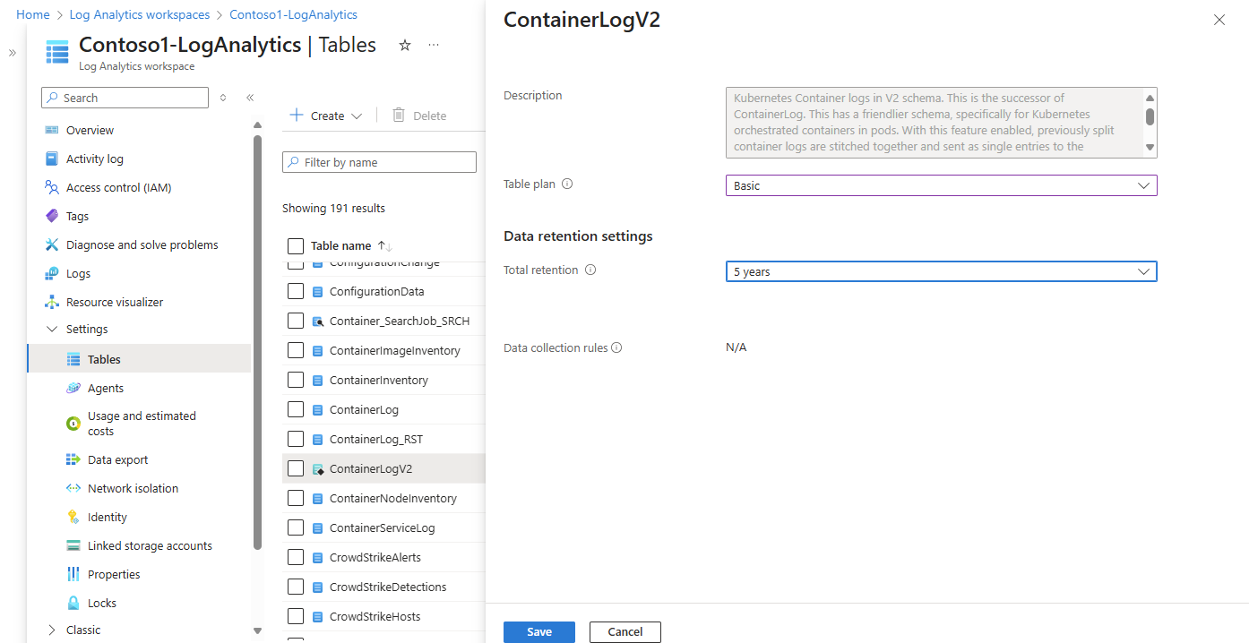The width and height of the screenshot is (1249, 643).
Task: Open the more options ellipsis
Action: tap(434, 45)
